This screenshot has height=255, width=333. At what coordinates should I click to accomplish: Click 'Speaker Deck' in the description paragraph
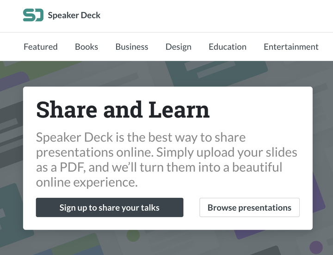68,137
